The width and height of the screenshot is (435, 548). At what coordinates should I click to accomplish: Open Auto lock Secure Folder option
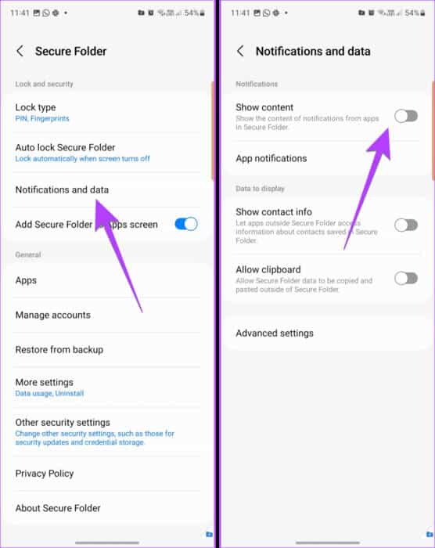107,153
